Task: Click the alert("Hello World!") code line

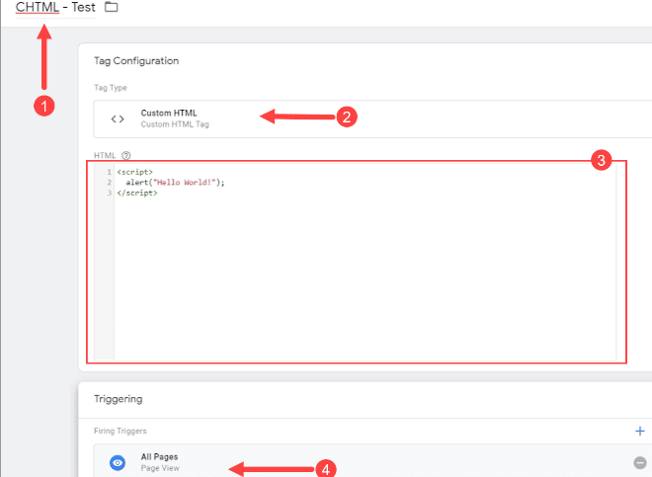Action: (175, 183)
